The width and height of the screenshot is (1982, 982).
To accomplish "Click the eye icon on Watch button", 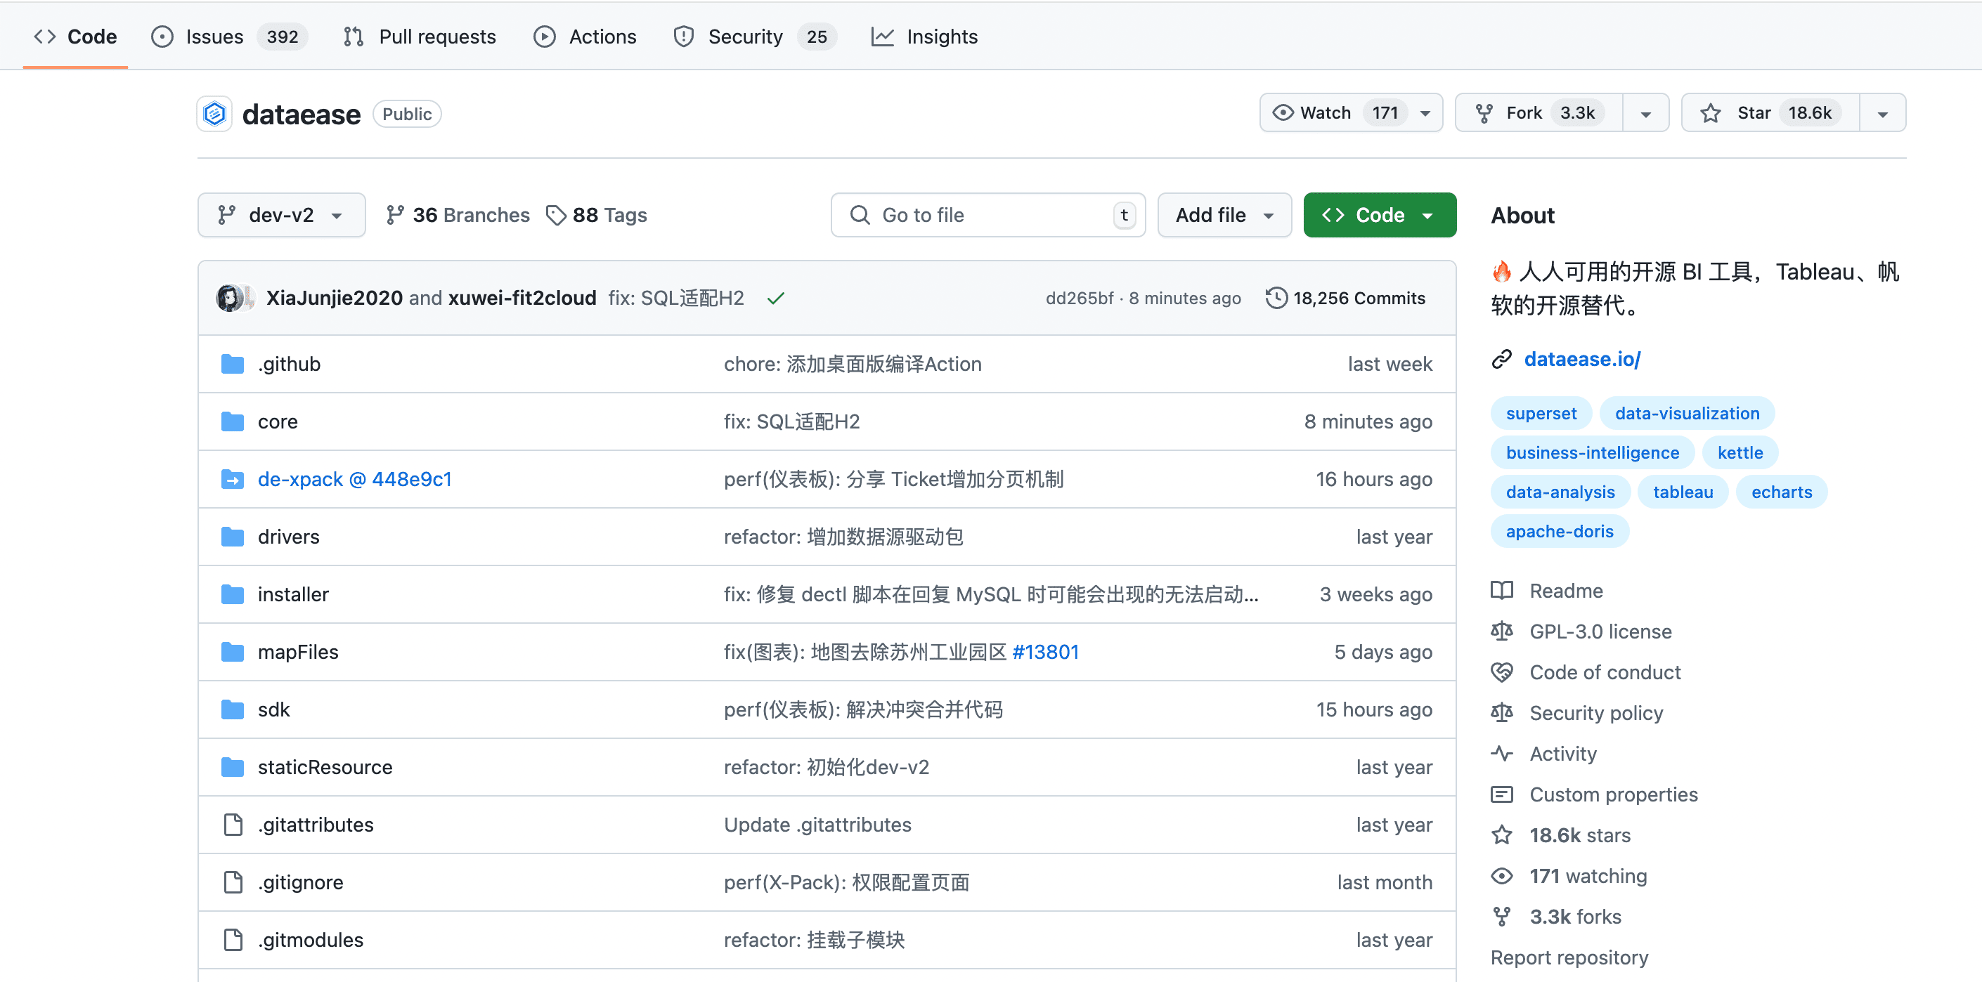I will tap(1282, 112).
